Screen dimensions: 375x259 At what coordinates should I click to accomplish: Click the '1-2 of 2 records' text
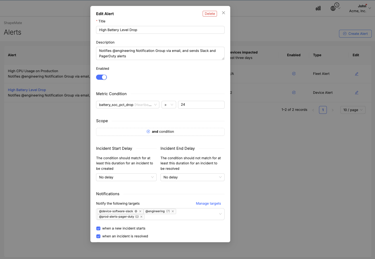294,110
